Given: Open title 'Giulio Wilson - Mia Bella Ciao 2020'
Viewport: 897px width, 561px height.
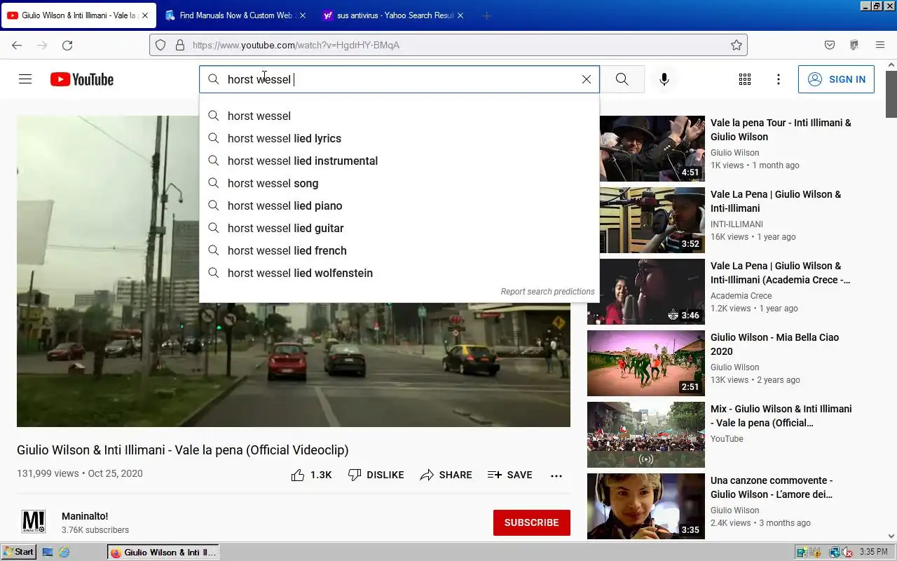Looking at the screenshot, I should (x=774, y=344).
